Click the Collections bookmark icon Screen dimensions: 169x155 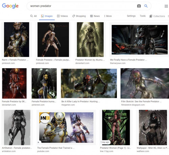tap(151, 16)
